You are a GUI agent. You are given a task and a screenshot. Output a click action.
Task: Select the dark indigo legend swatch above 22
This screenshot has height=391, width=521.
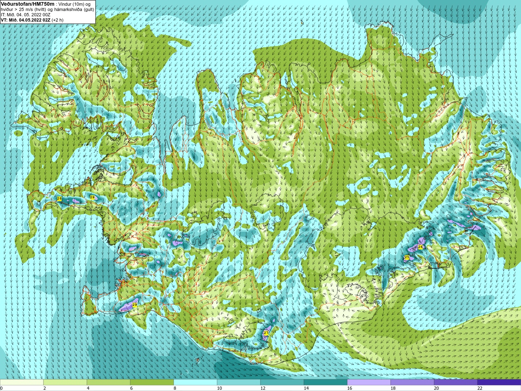coord(499,382)
